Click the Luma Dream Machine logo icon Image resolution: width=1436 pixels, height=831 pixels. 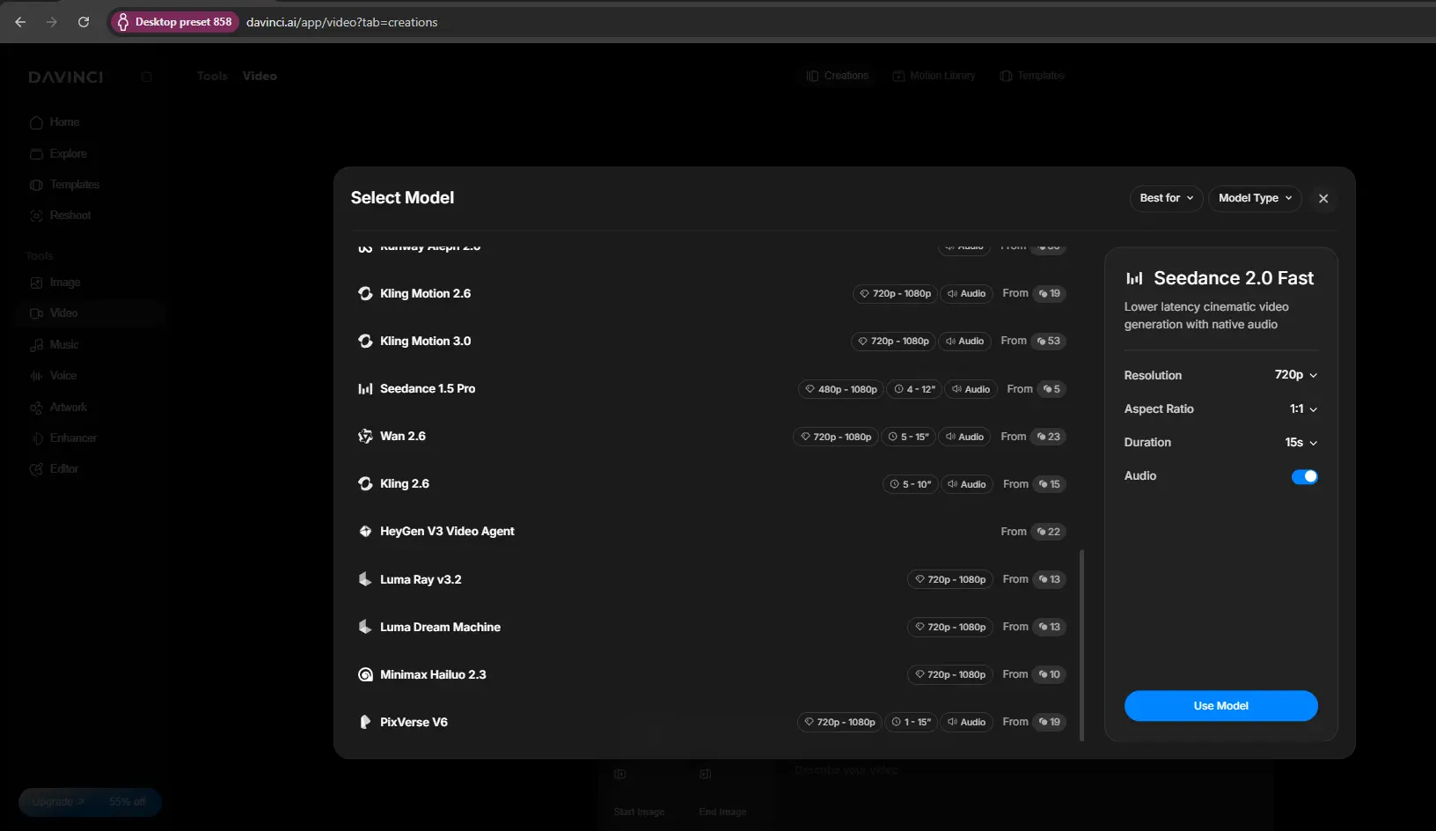pos(365,627)
